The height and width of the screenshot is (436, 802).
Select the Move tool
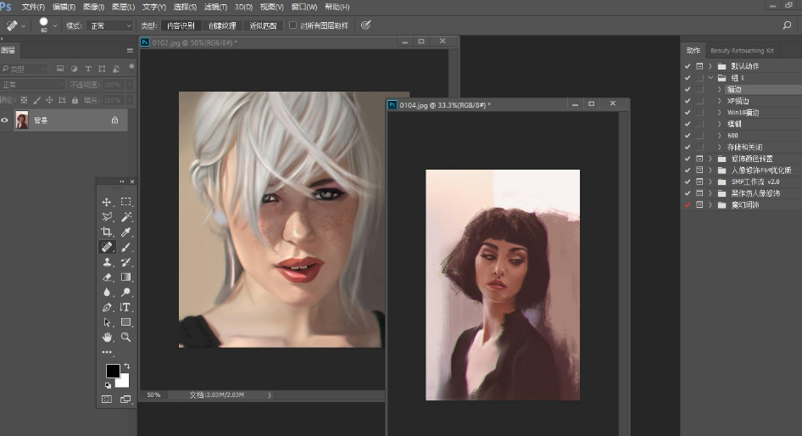pyautogui.click(x=107, y=202)
